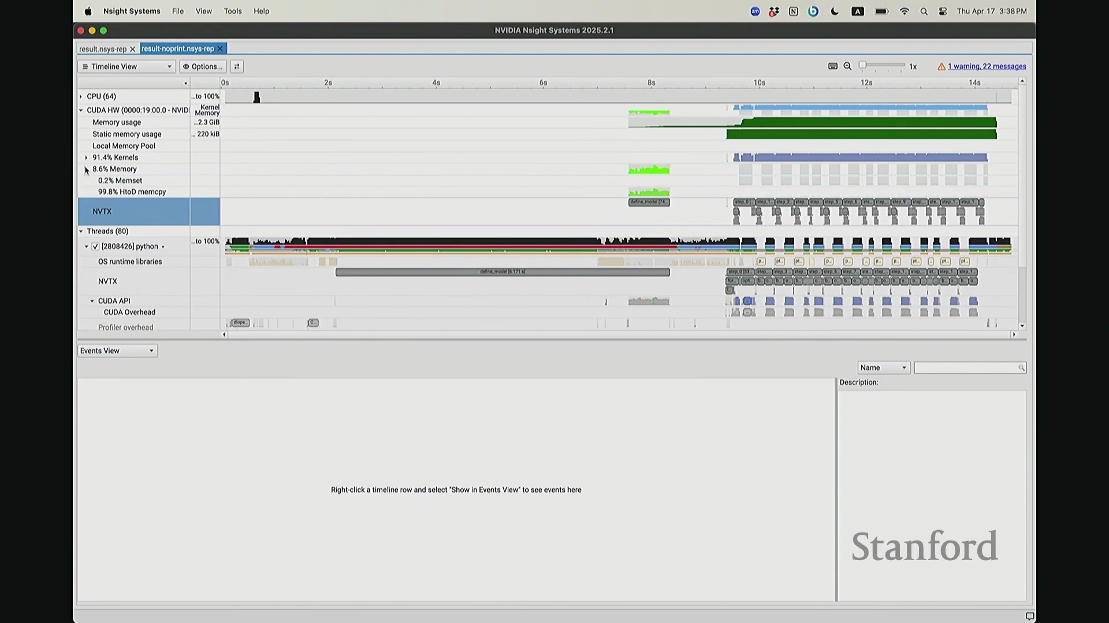Expand the CPU (64) row
The image size is (1109, 623).
[x=81, y=96]
